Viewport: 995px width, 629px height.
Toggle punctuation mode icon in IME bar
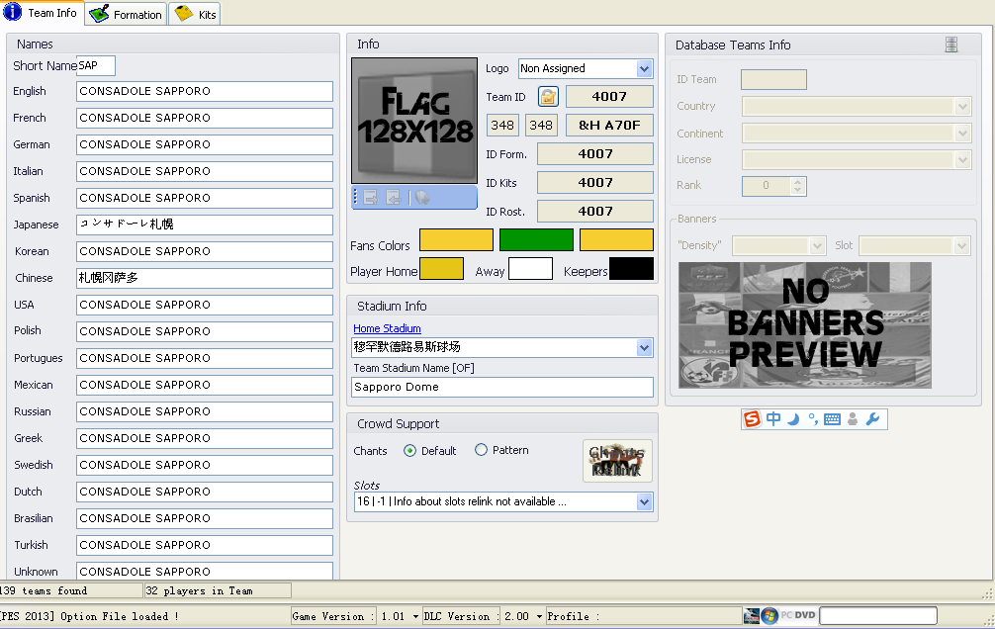click(812, 419)
